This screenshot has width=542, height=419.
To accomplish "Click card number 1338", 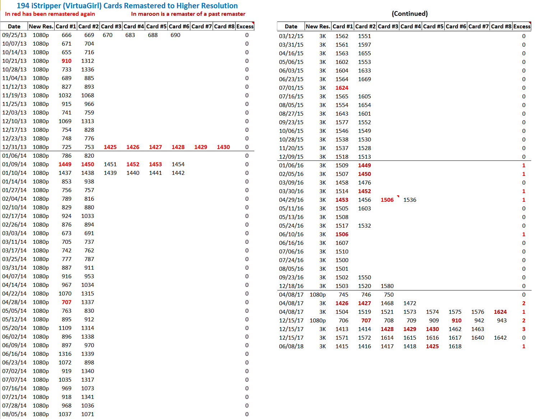I will coord(88,337).
